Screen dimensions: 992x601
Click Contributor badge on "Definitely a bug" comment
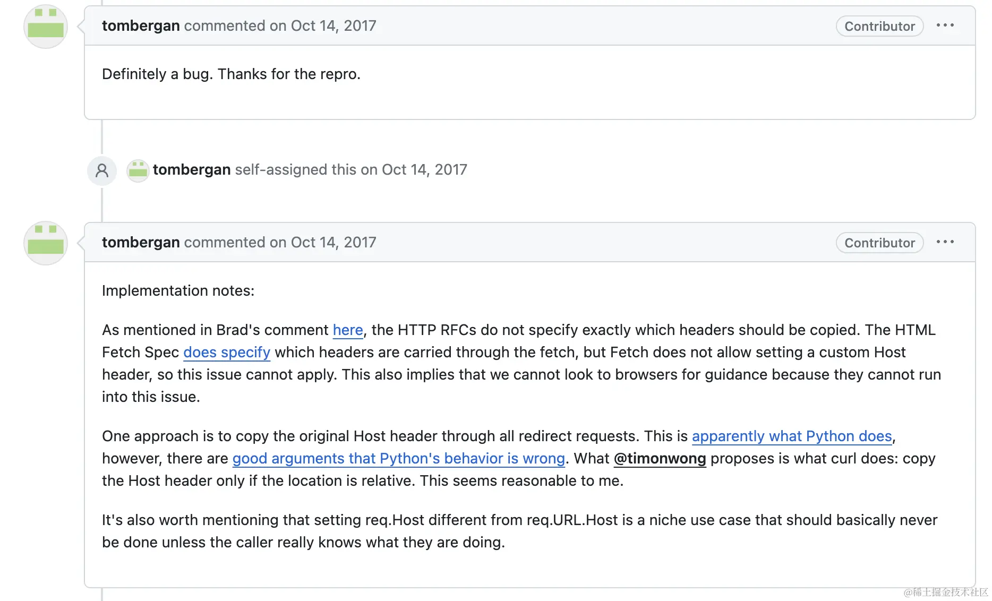tap(879, 26)
